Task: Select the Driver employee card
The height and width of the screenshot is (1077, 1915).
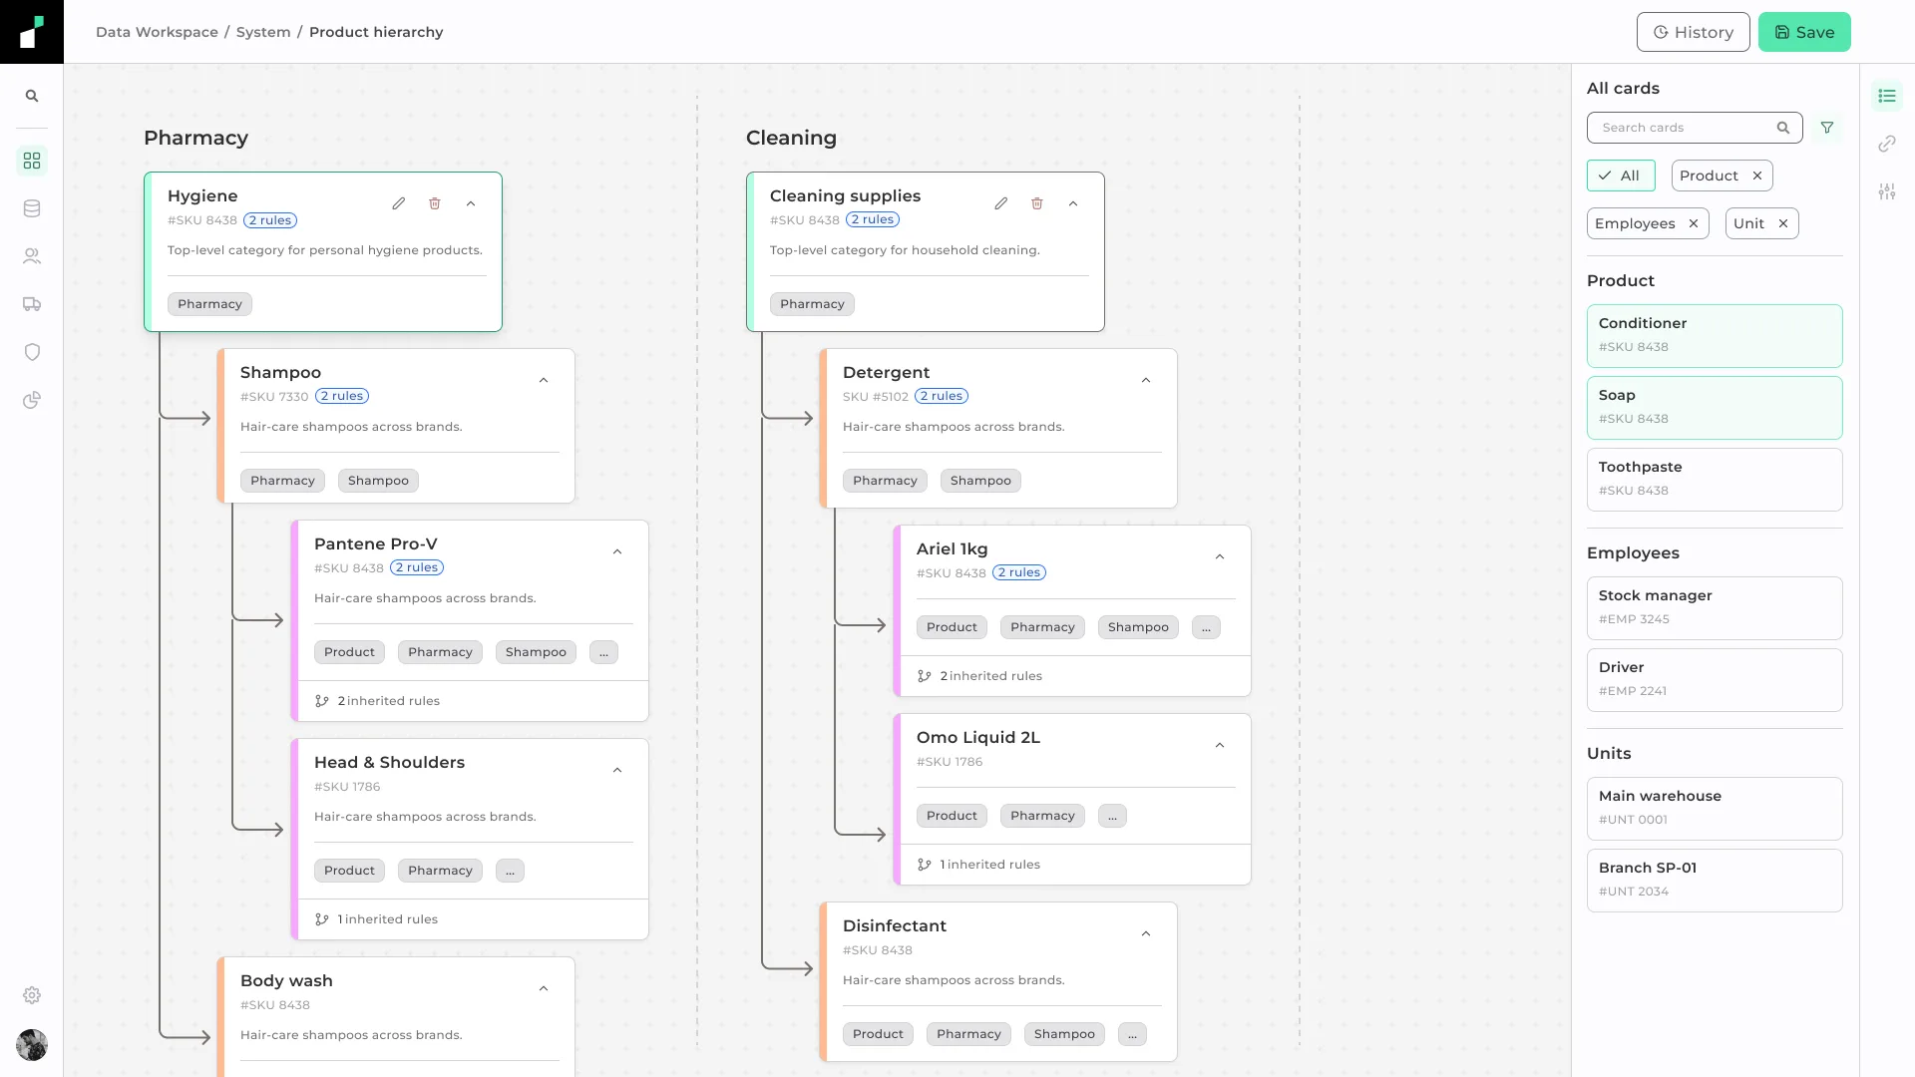Action: tap(1715, 680)
